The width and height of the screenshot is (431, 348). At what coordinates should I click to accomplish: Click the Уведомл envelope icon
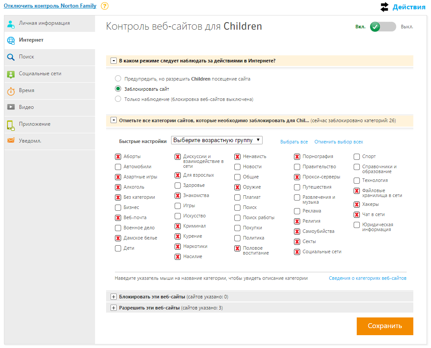tap(10, 141)
